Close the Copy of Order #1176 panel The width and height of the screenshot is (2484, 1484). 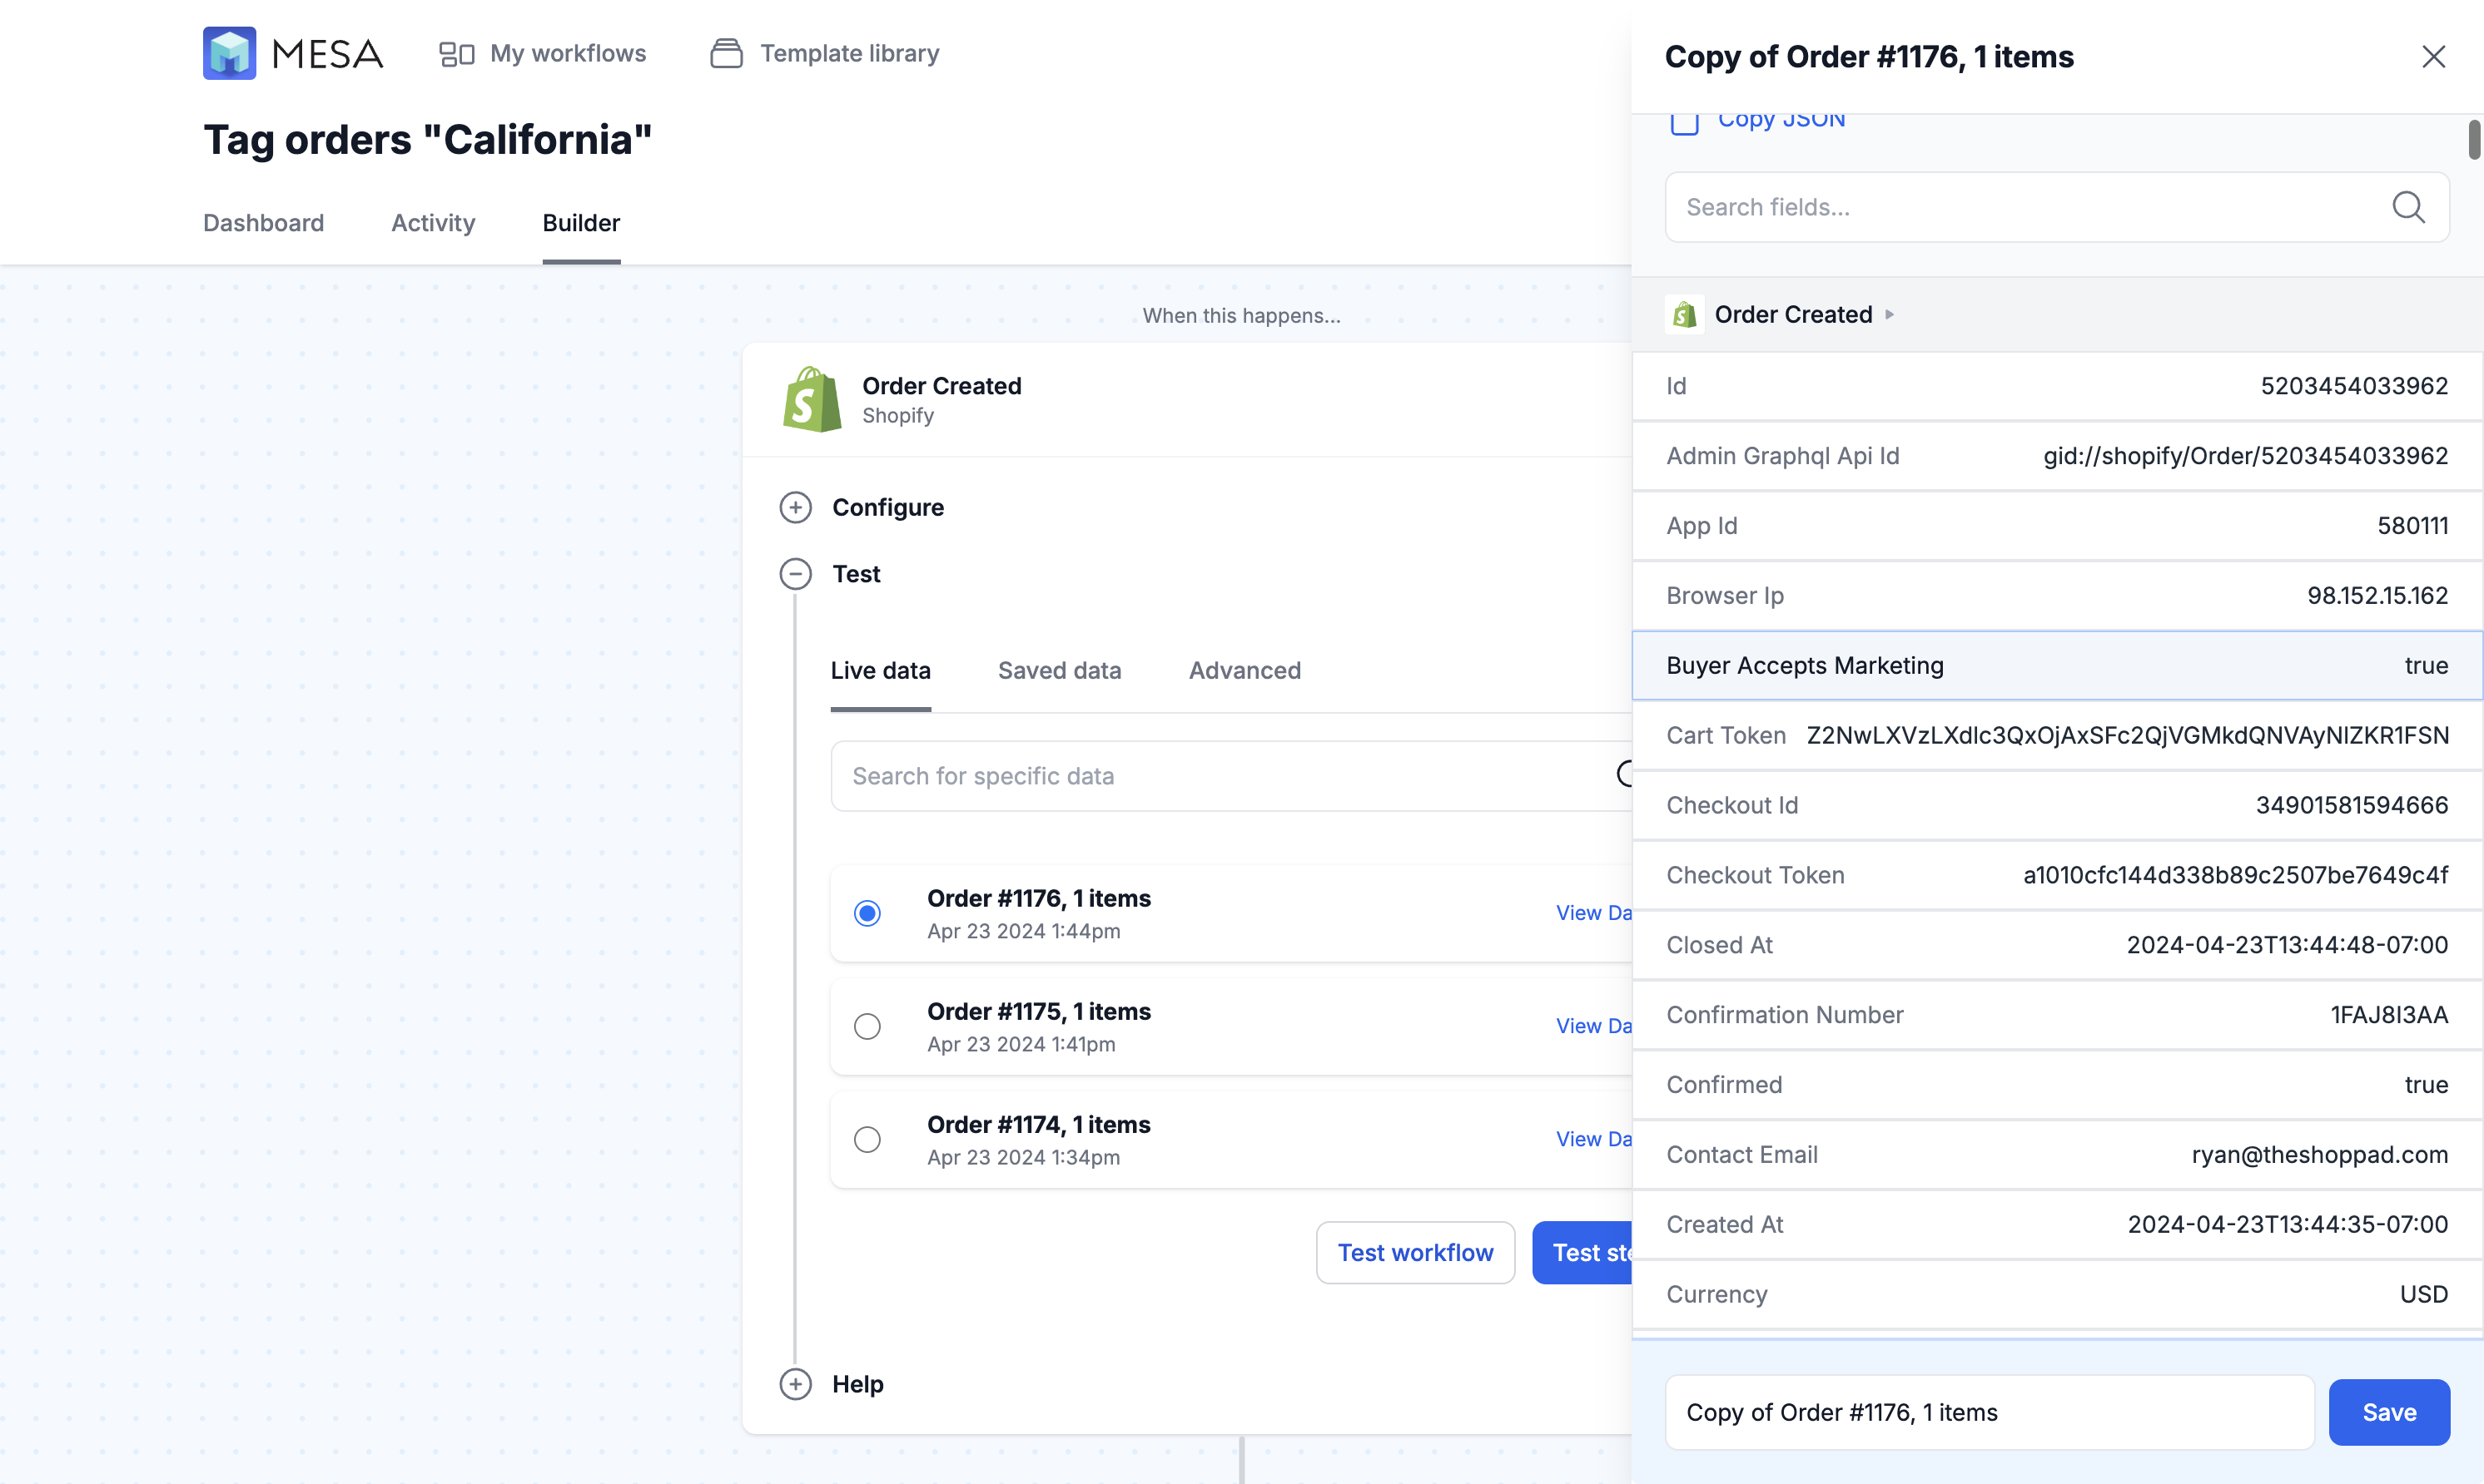click(x=2433, y=57)
